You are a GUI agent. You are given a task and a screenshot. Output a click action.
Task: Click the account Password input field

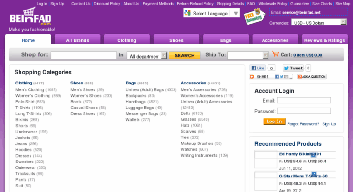coord(304,111)
